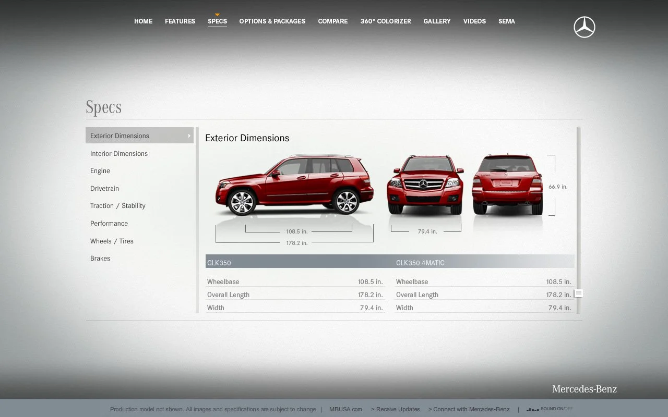Click the 178.2 in. diagram label
668x417 pixels.
[296, 243]
